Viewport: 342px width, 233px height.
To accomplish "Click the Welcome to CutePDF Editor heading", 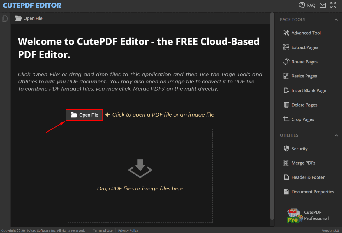I will [x=139, y=48].
